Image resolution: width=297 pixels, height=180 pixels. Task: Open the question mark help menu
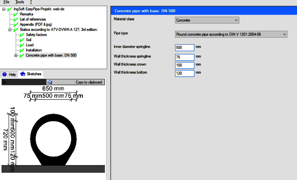coord(31,2)
